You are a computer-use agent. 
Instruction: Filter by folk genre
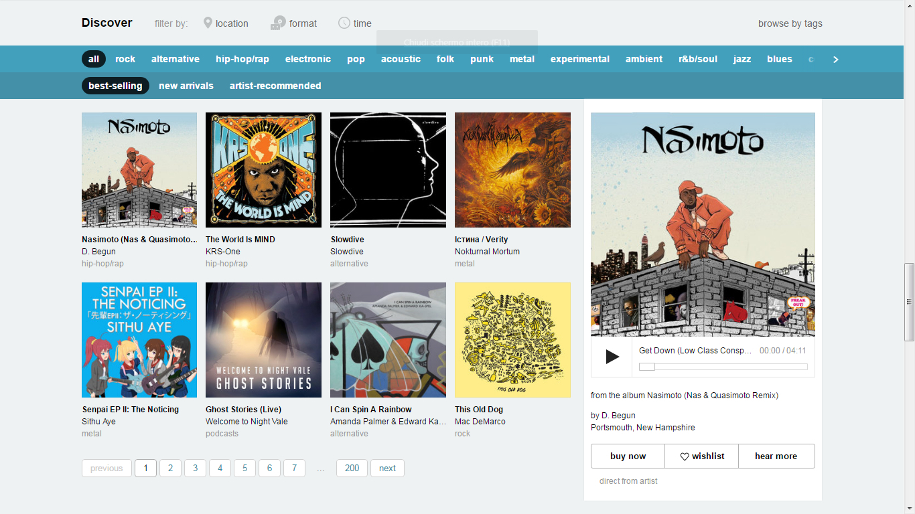point(445,59)
